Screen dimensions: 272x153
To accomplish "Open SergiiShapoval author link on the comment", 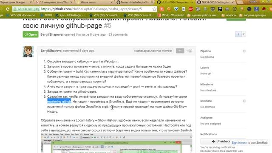I will point(51,51).
